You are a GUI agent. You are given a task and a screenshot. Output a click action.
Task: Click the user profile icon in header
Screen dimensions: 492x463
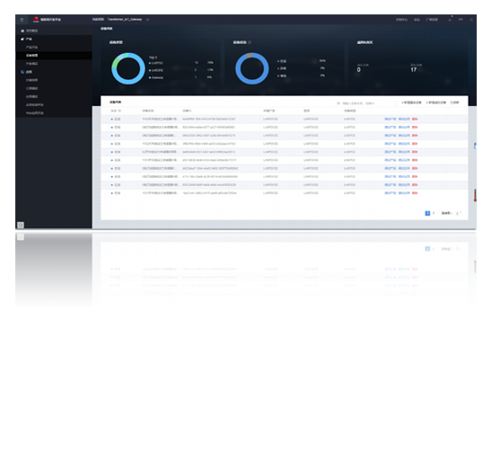click(x=471, y=20)
